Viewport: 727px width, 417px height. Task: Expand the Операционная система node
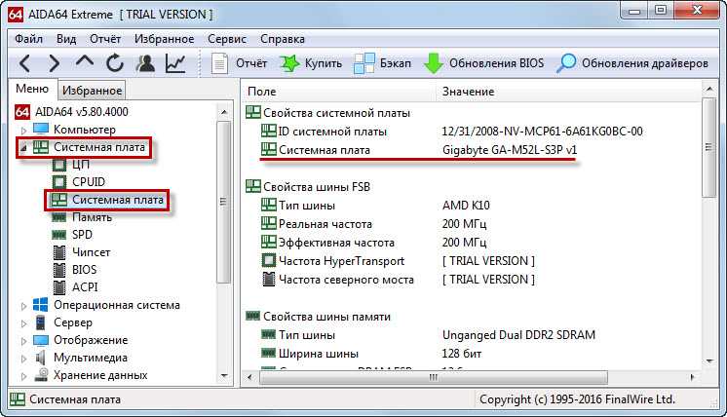[x=23, y=306]
